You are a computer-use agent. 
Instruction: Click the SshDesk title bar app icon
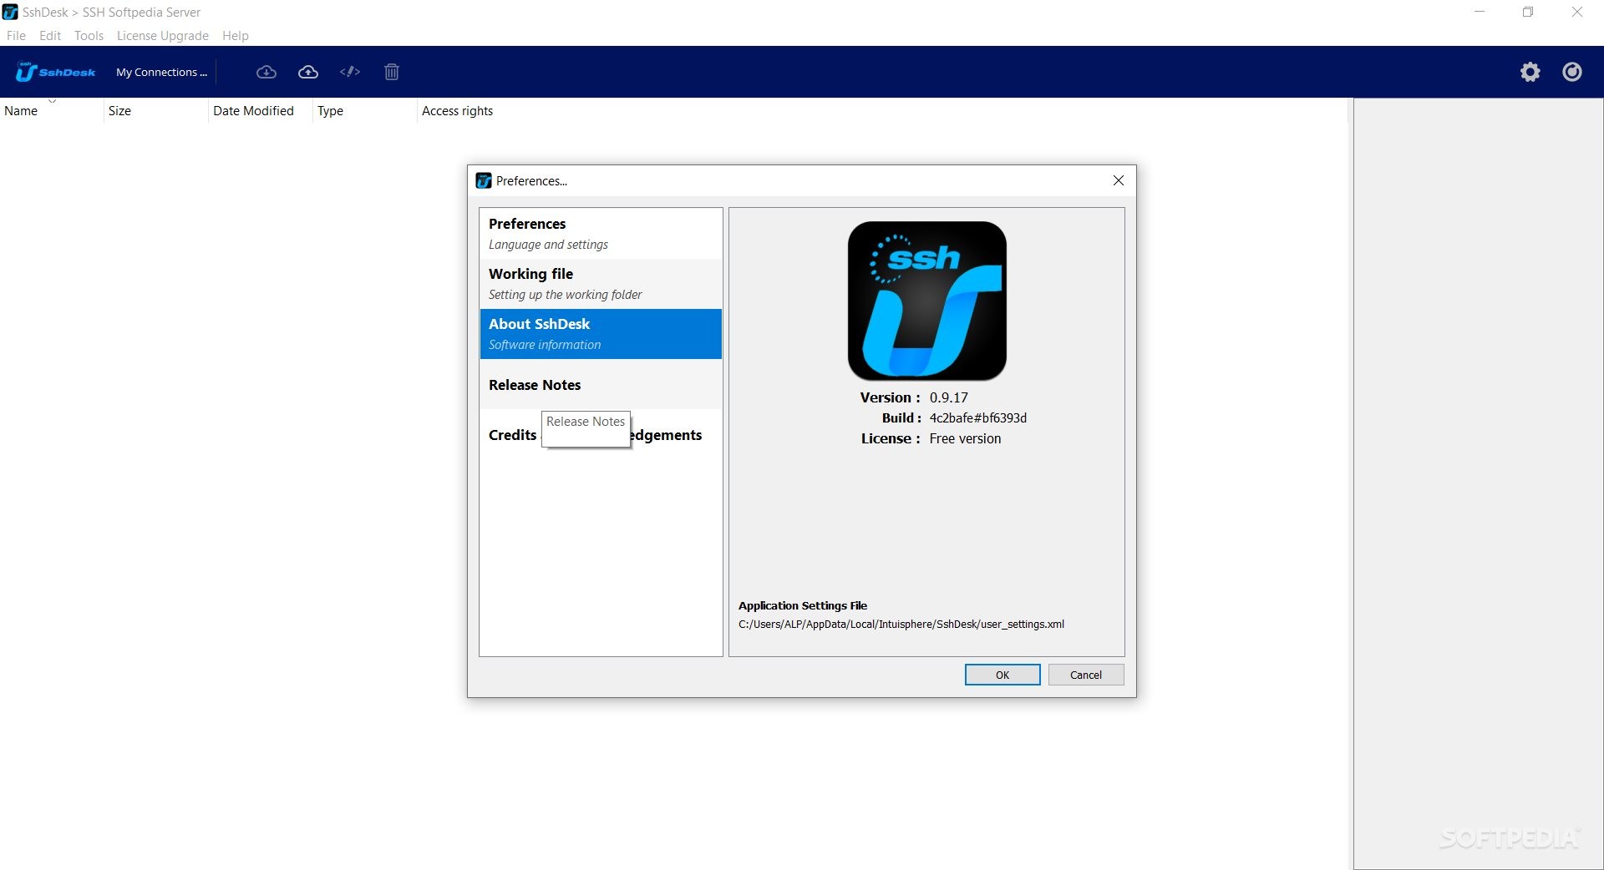10,12
